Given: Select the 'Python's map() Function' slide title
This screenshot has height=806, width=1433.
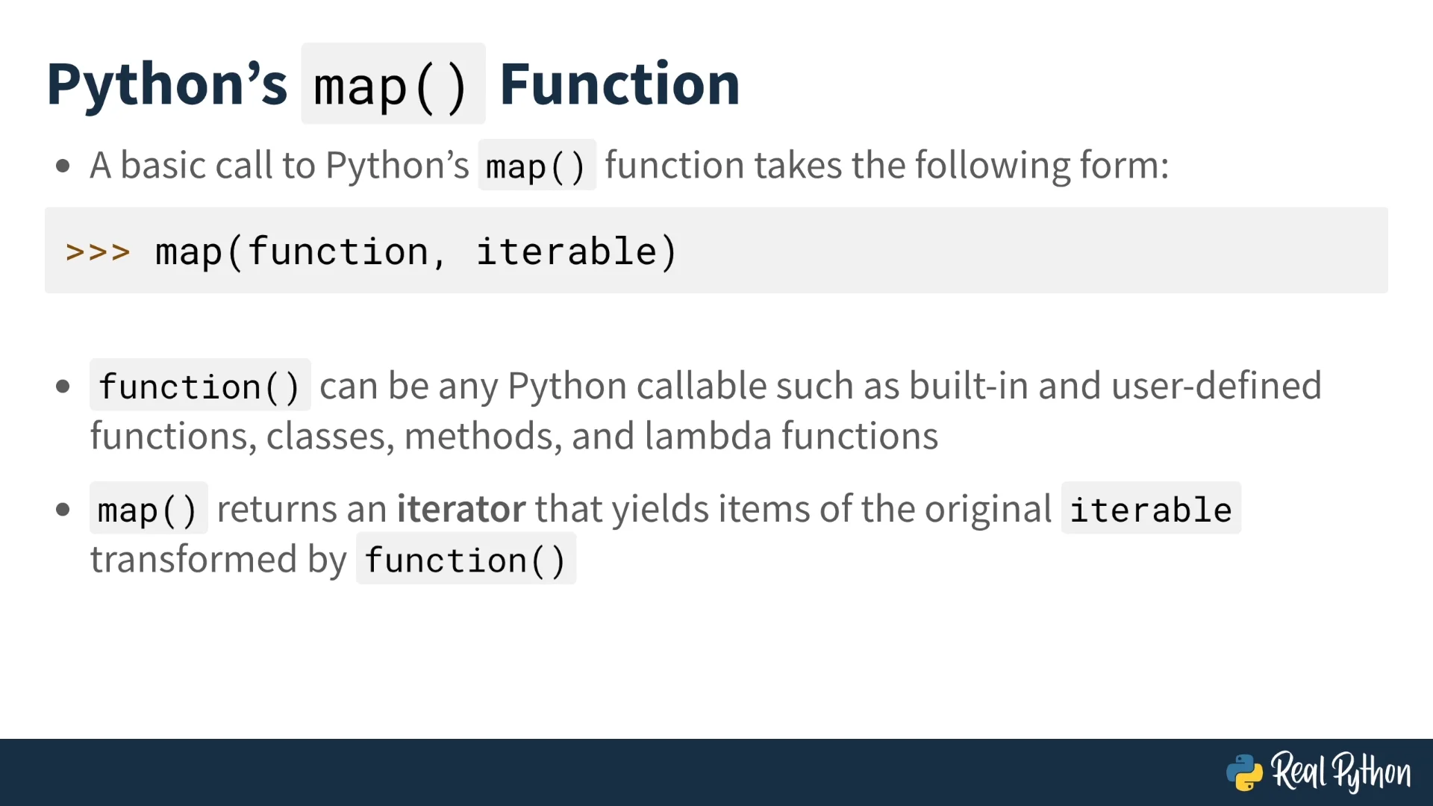Looking at the screenshot, I should coord(393,84).
